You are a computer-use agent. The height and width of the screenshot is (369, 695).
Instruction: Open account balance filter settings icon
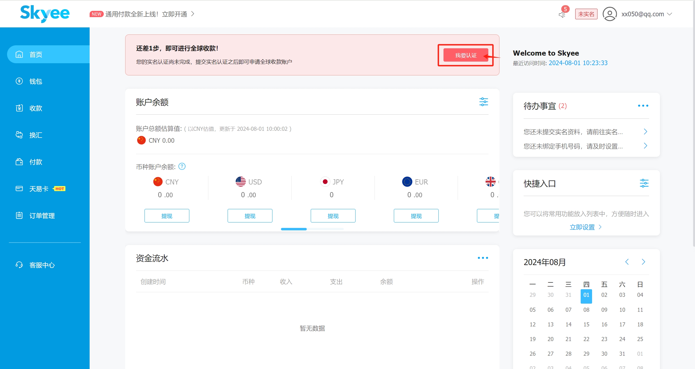pyautogui.click(x=483, y=102)
